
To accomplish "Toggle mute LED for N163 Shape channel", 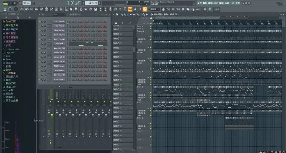I will [40, 71].
